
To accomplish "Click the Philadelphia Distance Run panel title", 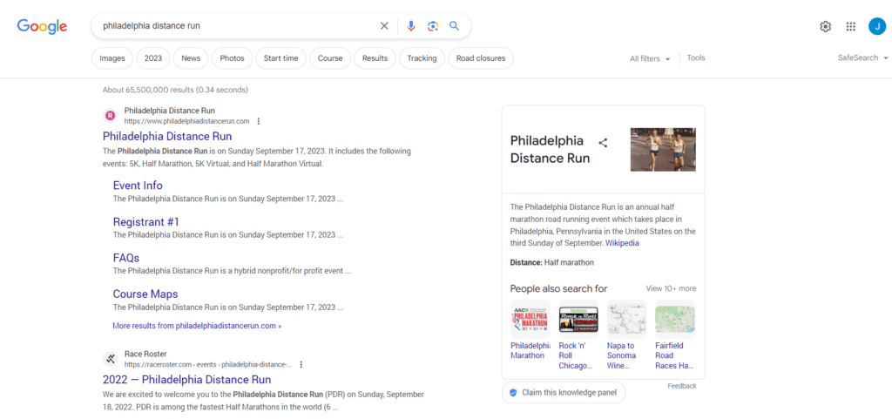I will pyautogui.click(x=551, y=150).
